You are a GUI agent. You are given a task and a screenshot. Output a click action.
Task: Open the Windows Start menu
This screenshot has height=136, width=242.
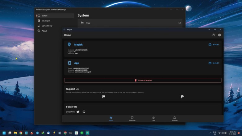[x=4, y=133]
